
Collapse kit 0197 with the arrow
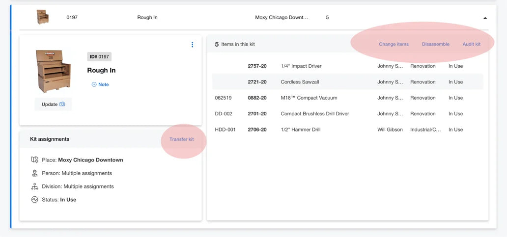(x=485, y=18)
